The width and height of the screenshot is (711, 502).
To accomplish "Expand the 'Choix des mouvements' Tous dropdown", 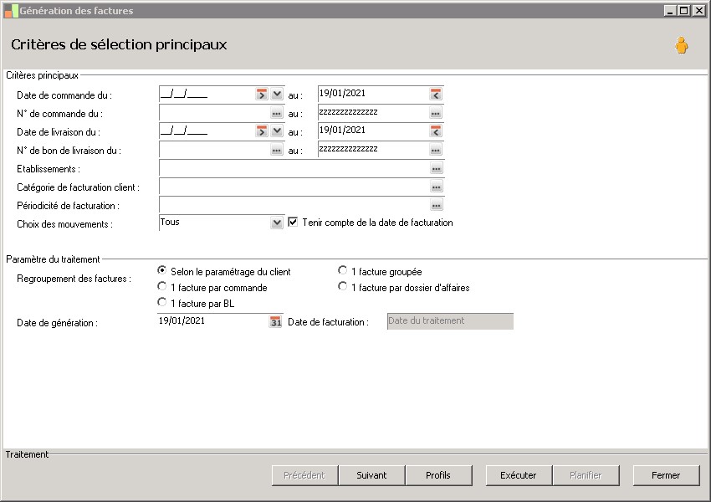I will tap(277, 223).
